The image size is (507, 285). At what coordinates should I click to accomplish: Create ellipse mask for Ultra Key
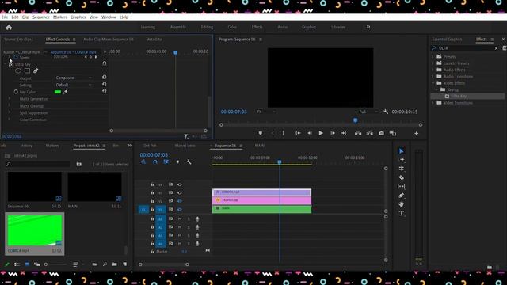click(18, 70)
